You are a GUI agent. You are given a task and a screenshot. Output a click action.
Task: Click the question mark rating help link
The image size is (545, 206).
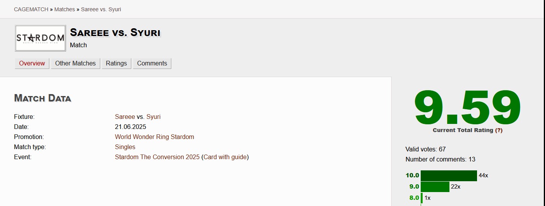click(499, 130)
